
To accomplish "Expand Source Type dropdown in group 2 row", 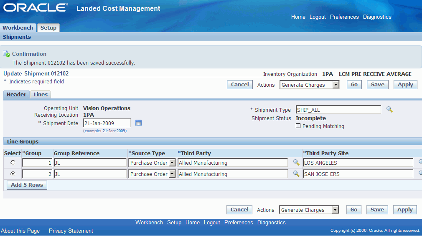I will pos(152,174).
